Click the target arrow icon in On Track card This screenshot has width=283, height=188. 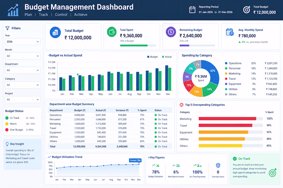(x=273, y=172)
